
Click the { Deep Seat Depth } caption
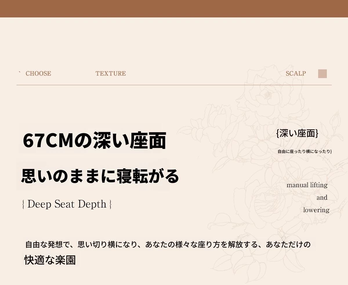tap(67, 204)
